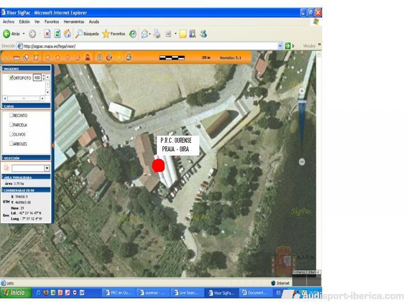Open Messenger buddy icon in IE toolbar
409x306 pixels.
click(203, 34)
